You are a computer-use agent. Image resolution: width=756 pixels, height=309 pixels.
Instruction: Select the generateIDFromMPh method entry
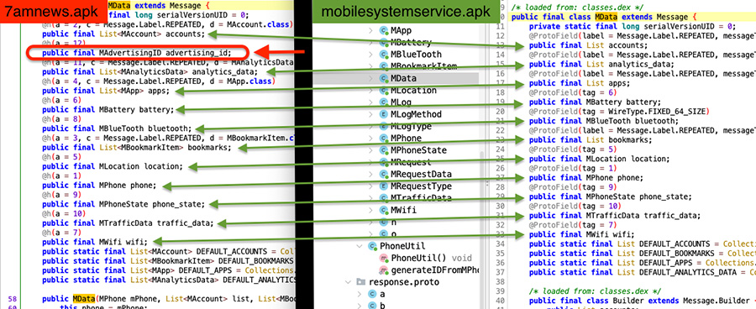[434, 270]
